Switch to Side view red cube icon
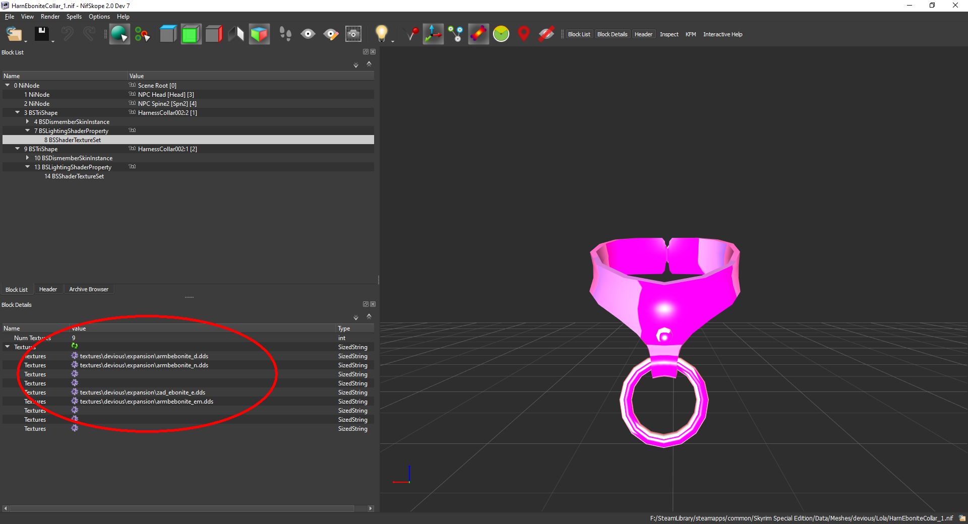This screenshot has height=524, width=968. point(214,34)
